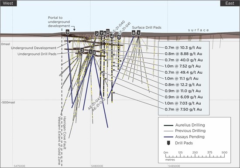The image size is (240, 168).
Task: Click the Previous Drilling legend line
Action: 168,131
